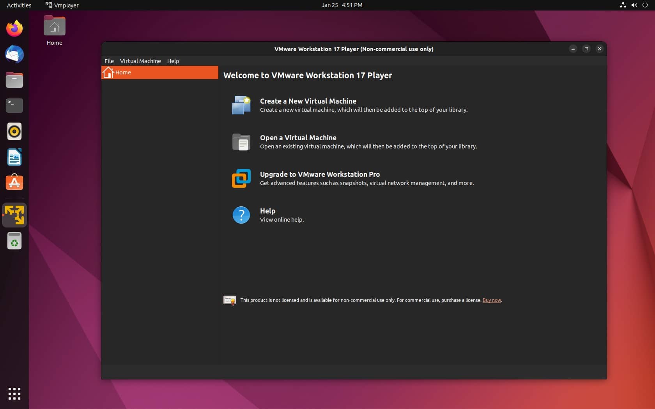Open Thunderbird from the dock
The height and width of the screenshot is (409, 655).
tap(14, 54)
